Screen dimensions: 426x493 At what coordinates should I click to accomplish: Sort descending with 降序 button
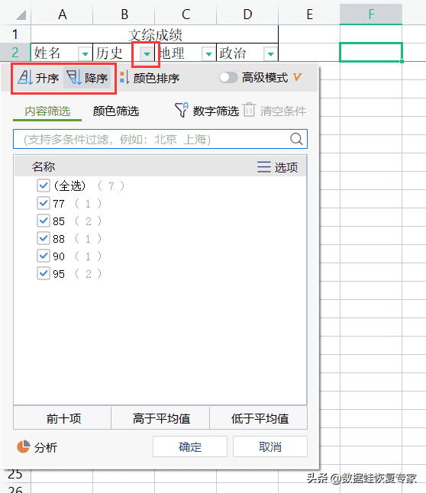click(x=87, y=78)
